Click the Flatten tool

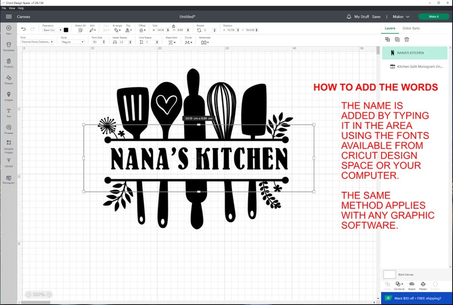pyautogui.click(x=423, y=286)
